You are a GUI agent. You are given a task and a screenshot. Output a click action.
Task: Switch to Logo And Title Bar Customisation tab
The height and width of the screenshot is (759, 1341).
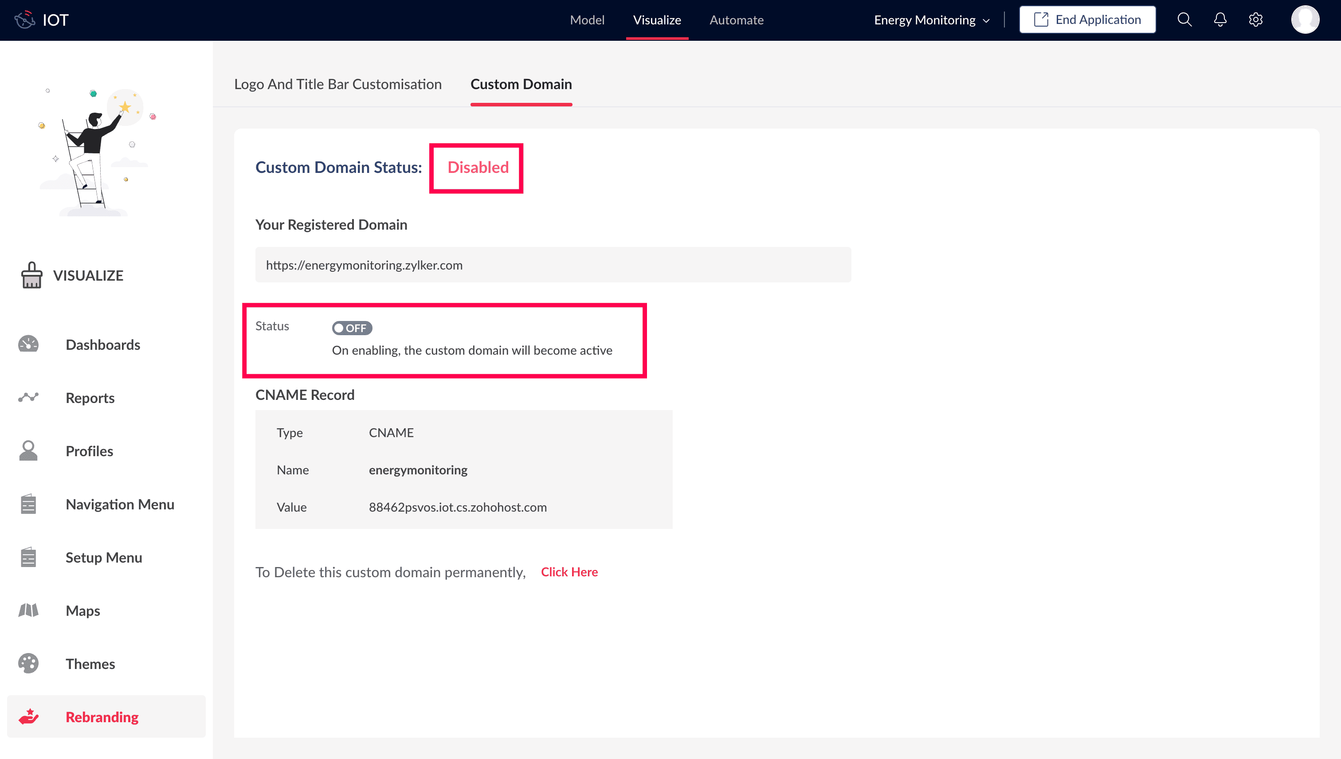pos(338,84)
